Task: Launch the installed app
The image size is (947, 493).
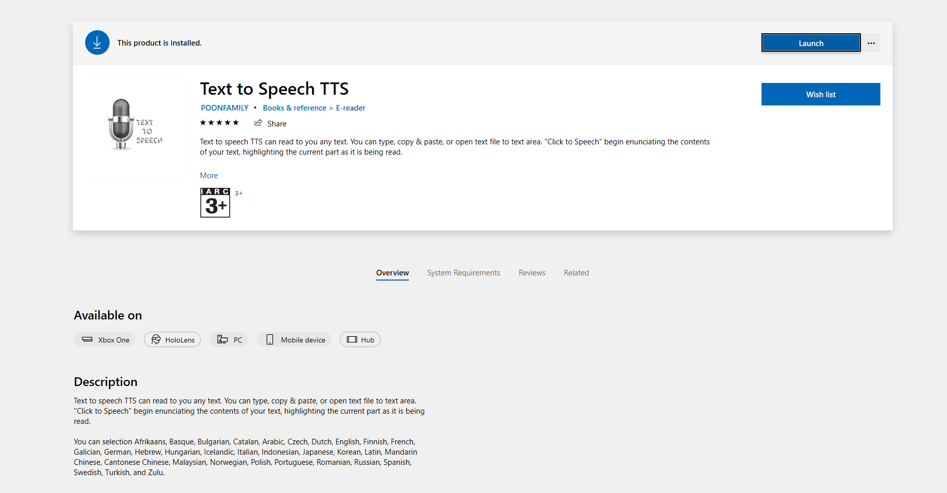Action: pos(811,43)
